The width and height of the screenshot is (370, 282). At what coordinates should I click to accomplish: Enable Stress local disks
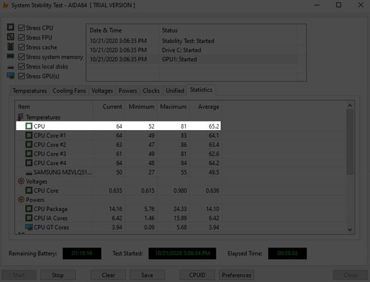point(21,67)
